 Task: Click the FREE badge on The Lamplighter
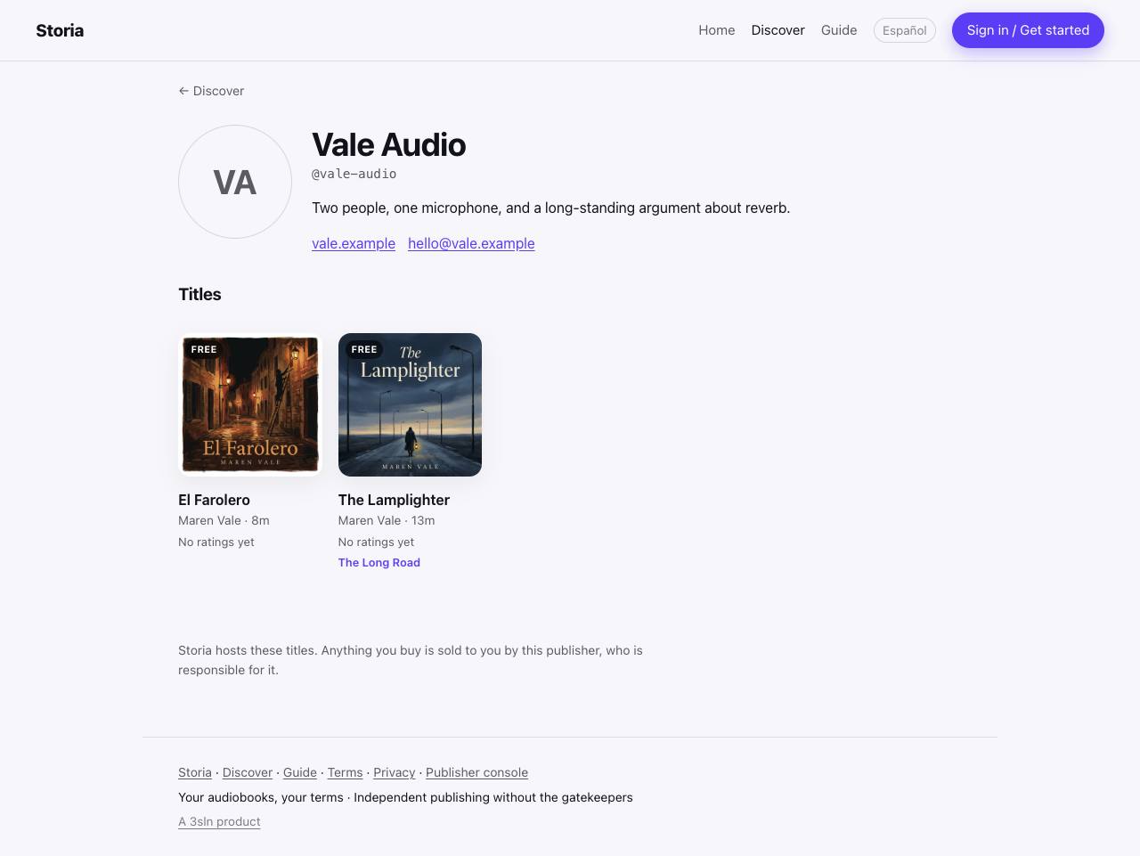364,349
